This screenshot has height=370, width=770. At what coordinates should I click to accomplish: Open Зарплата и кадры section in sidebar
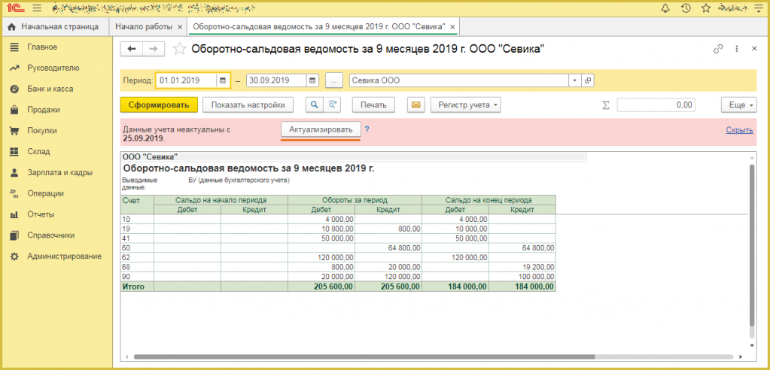coord(59,172)
